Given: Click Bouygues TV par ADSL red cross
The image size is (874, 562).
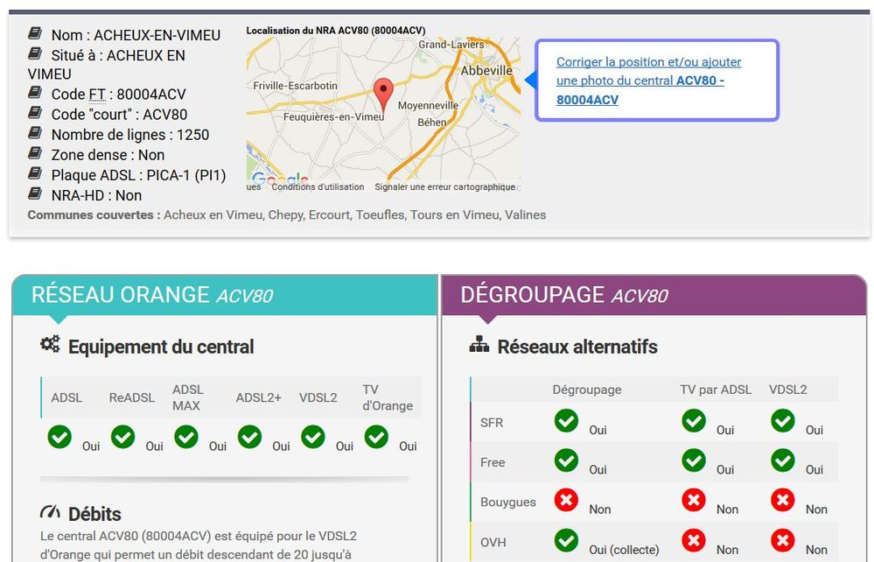Looking at the screenshot, I should pyautogui.click(x=694, y=500).
